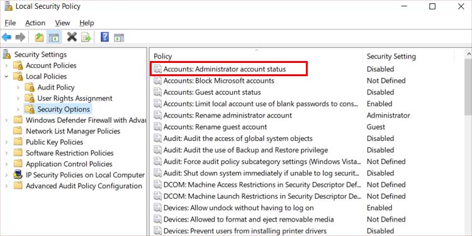Click the Back arrow toolbar icon

coord(6,37)
